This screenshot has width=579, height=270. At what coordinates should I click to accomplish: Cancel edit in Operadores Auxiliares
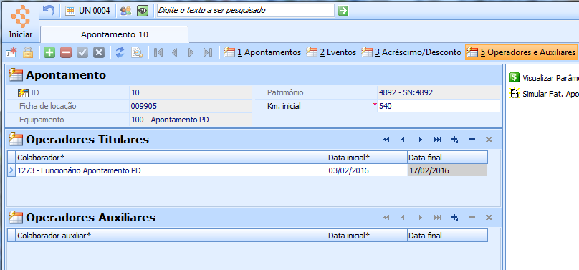[489, 217]
